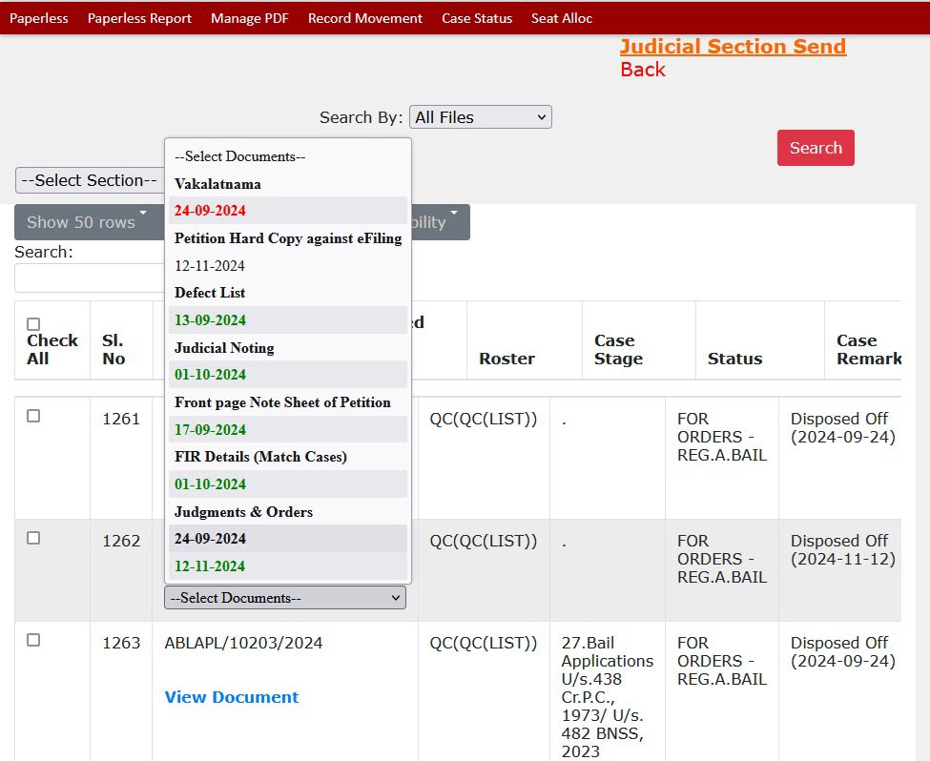Open the Select Section dropdown
Screen dimensions: 930x761
tap(89, 180)
